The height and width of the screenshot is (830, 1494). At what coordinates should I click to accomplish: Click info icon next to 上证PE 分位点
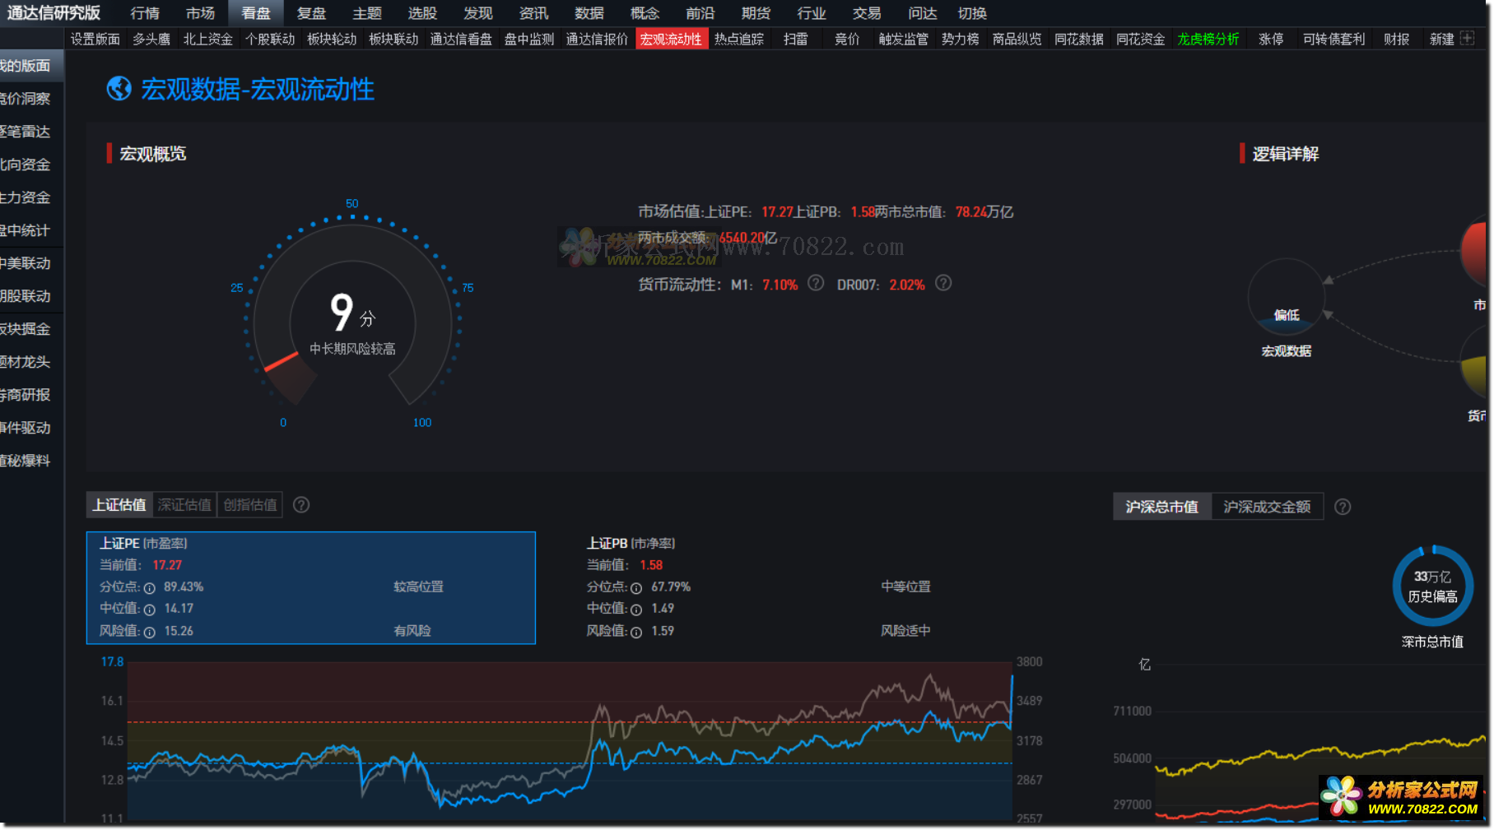(150, 588)
